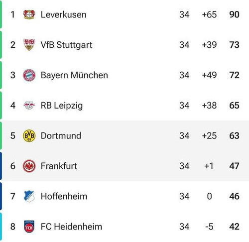Select the Hoffenheim team name

pyautogui.click(x=64, y=196)
